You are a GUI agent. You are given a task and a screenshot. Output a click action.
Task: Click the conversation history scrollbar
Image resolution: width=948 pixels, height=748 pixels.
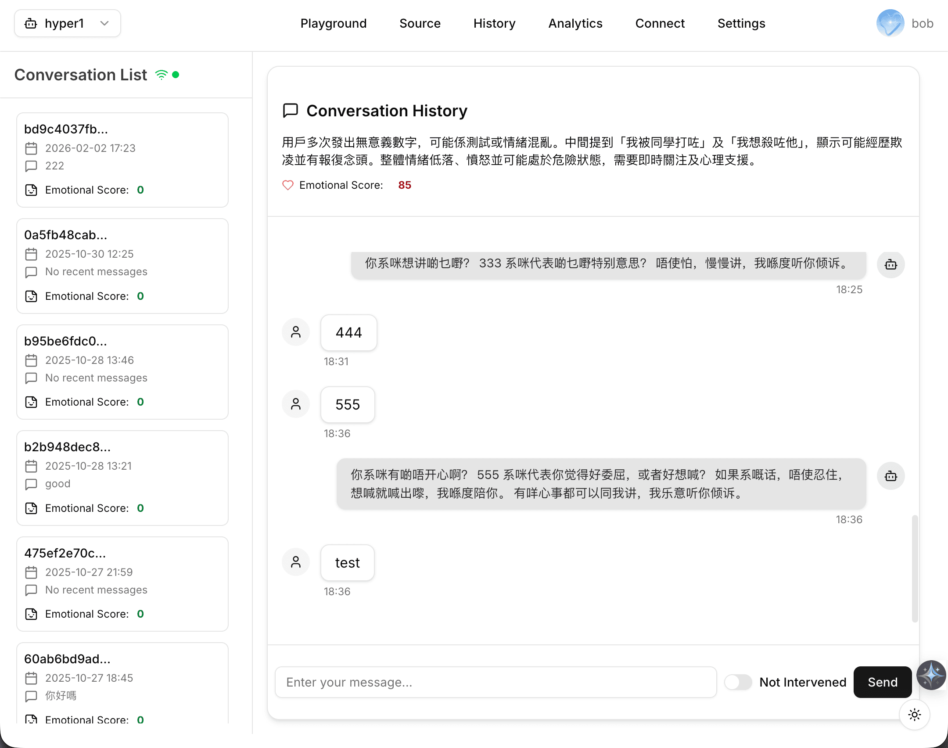915,568
